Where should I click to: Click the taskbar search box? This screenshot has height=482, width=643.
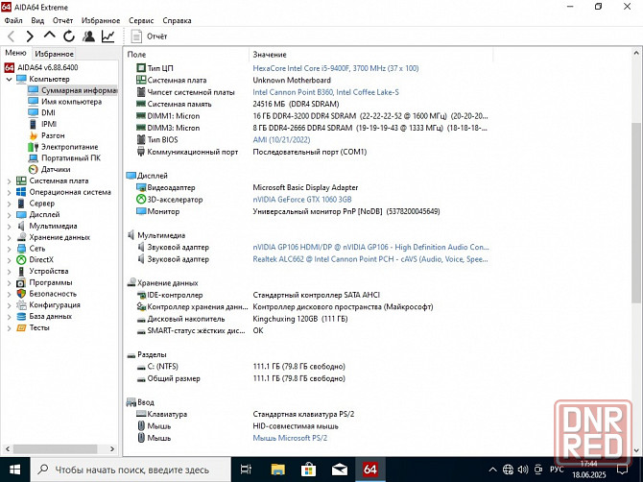click(131, 470)
